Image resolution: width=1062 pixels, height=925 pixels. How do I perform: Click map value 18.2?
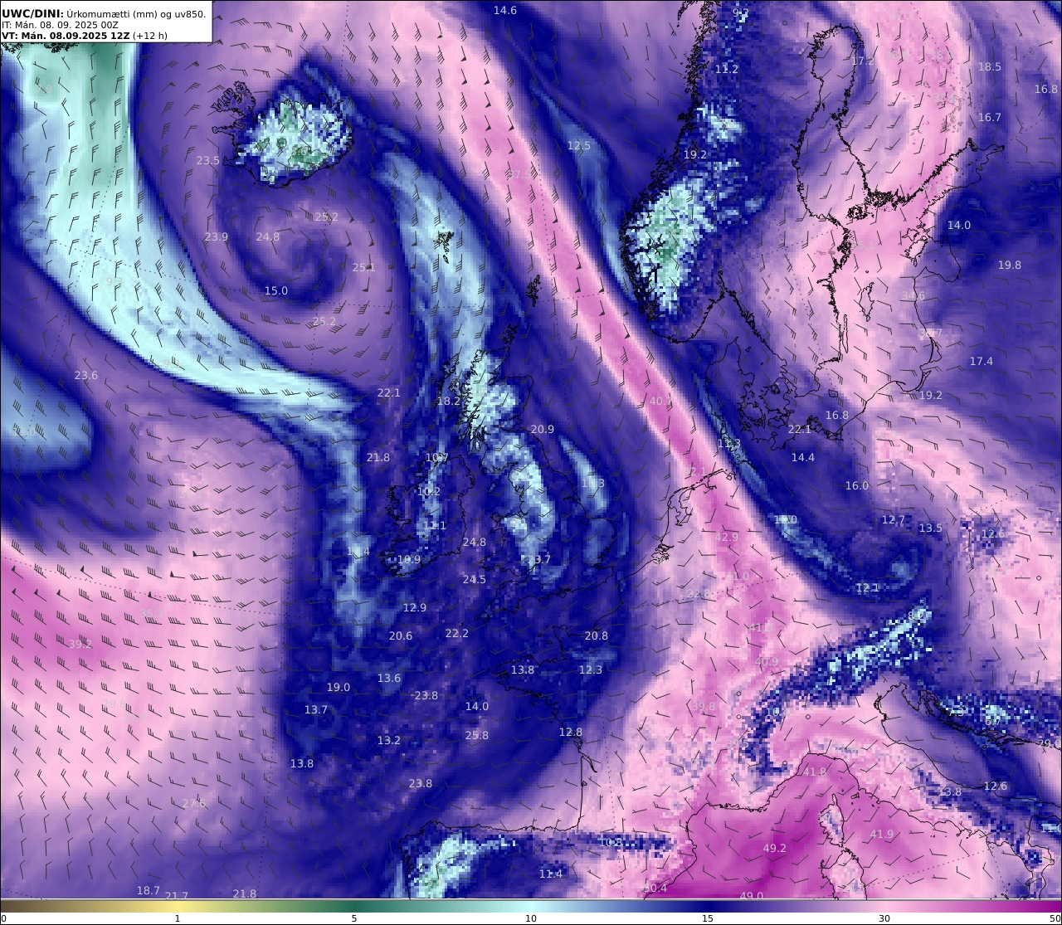click(x=449, y=402)
